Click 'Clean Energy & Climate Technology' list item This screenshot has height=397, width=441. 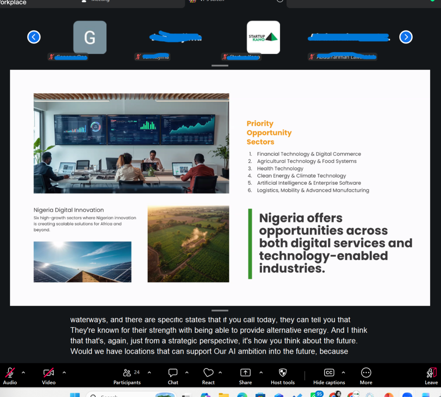[x=301, y=176]
